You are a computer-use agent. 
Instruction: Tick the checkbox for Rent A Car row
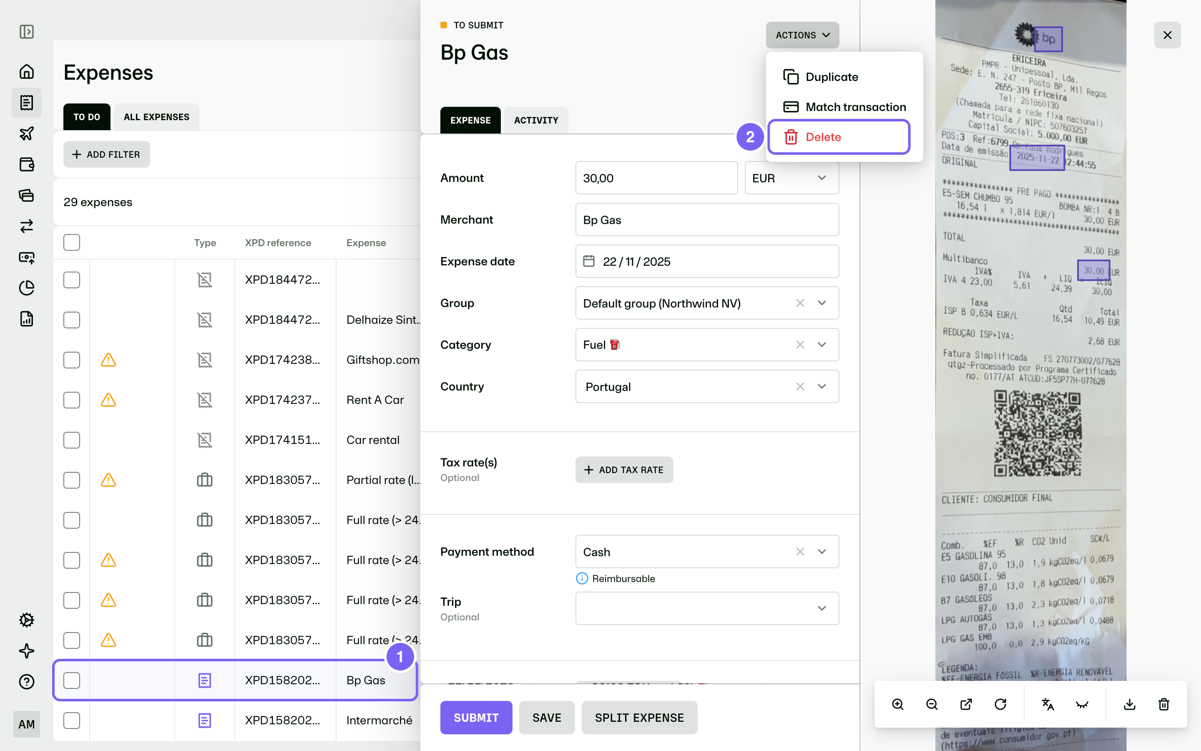click(71, 400)
